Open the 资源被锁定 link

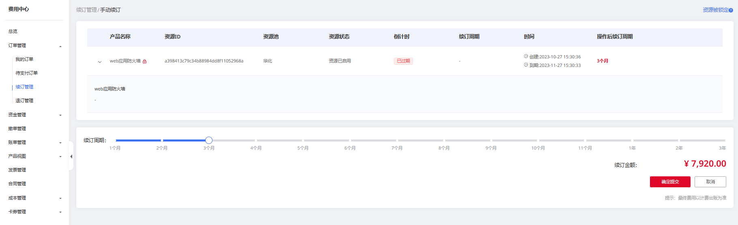click(x=716, y=10)
